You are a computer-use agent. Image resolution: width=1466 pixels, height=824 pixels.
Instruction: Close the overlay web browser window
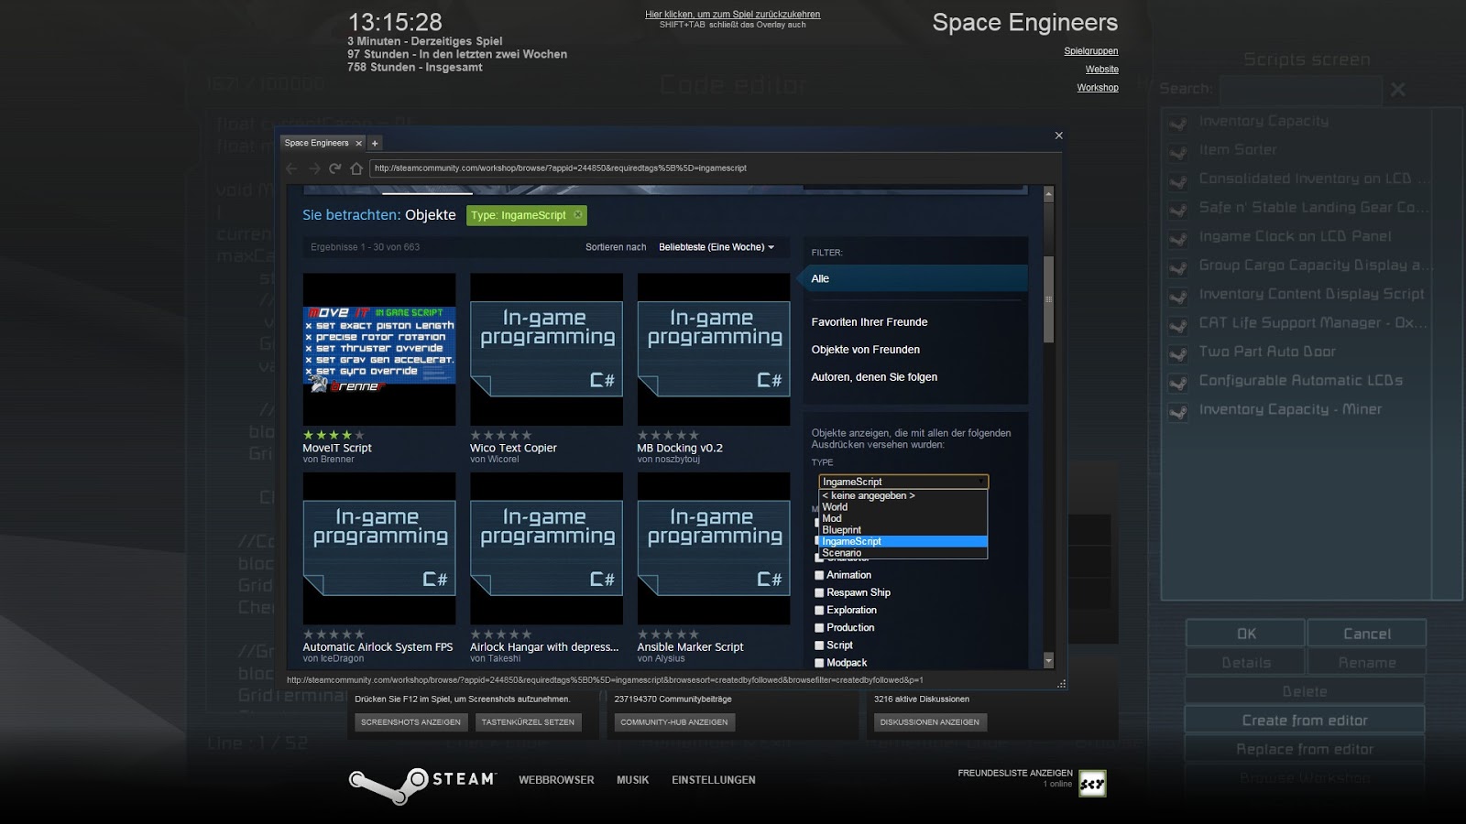pyautogui.click(x=1058, y=136)
